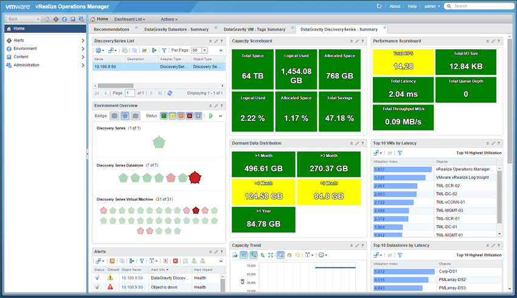Click the Name column header in Discovery Series List
The width and height of the screenshot is (517, 298).
(x=109, y=59)
